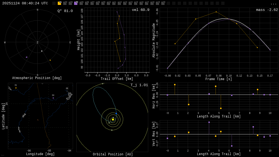Select station 20 in the top strip

tap(163, 3)
